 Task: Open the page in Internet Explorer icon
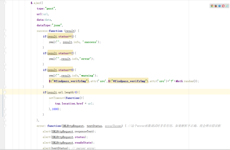[x=227, y=6]
